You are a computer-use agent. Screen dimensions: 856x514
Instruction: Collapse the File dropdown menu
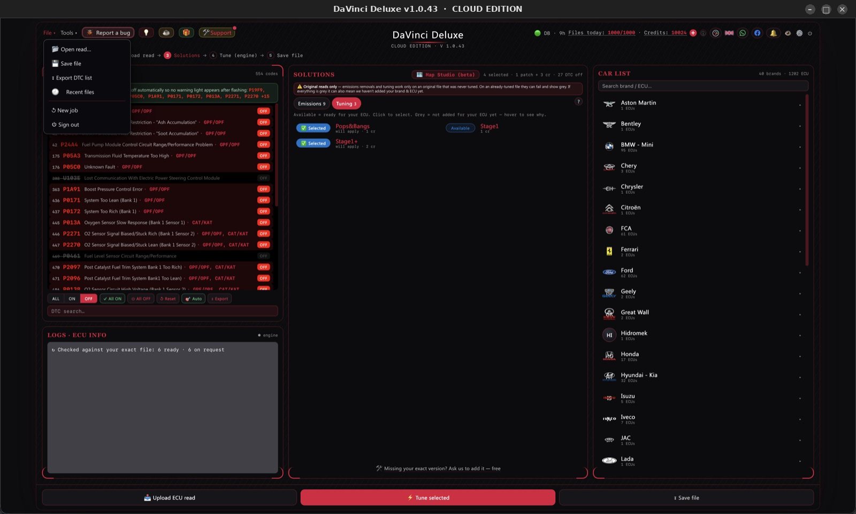(x=49, y=33)
